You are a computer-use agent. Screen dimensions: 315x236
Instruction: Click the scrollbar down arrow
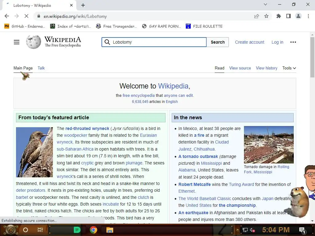point(312,221)
